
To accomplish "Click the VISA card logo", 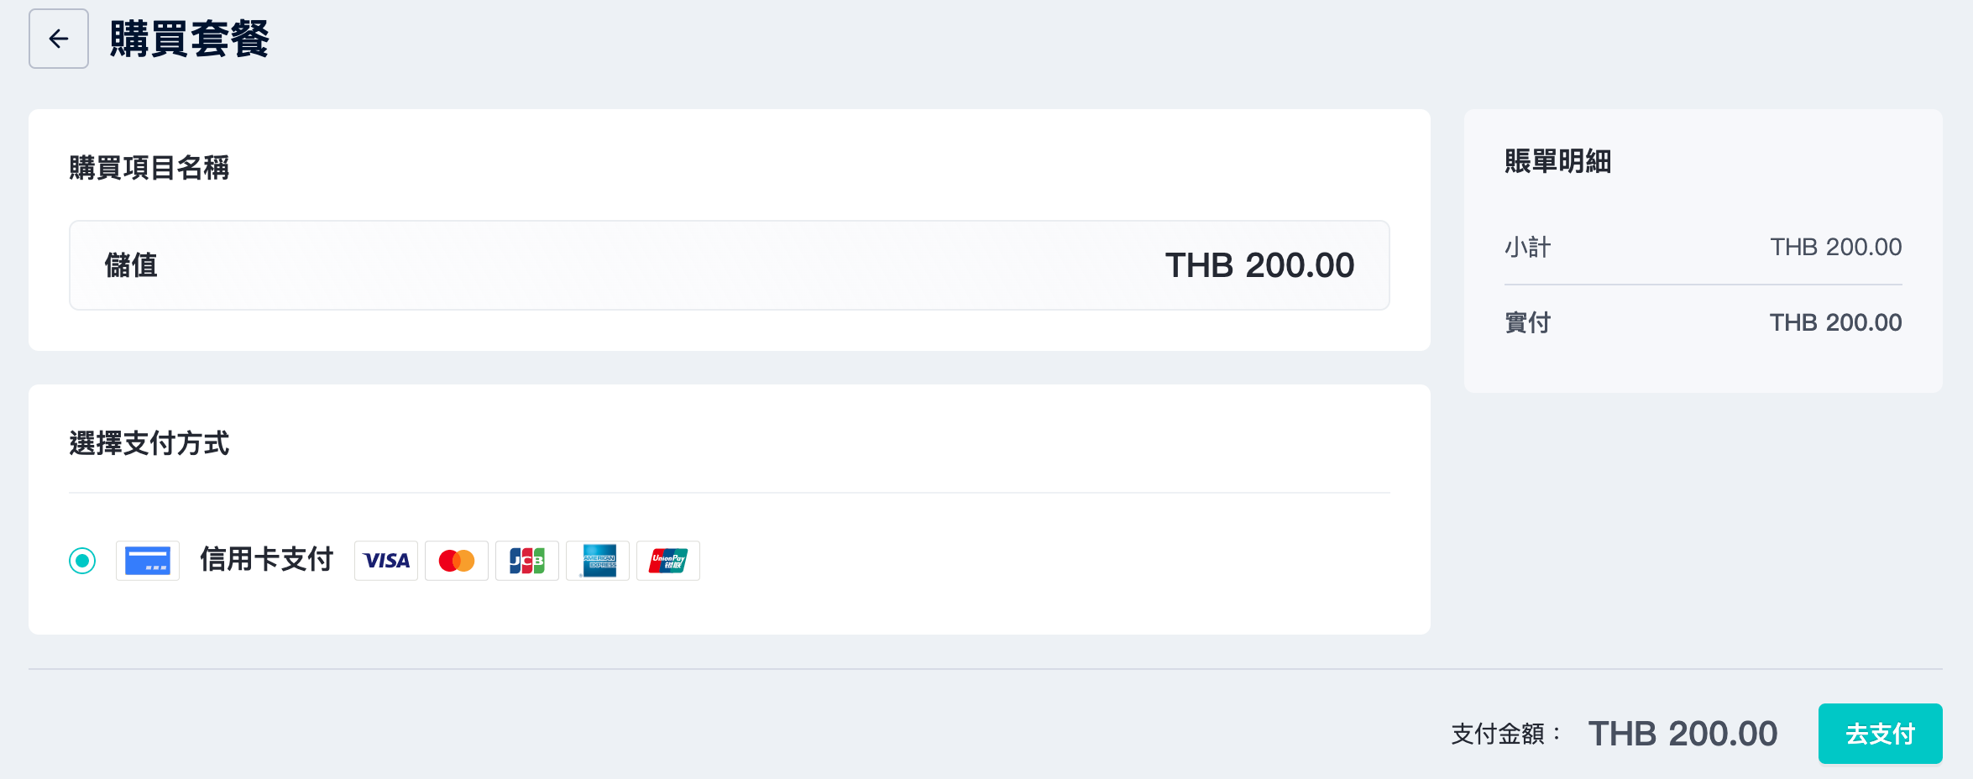I will [x=386, y=561].
